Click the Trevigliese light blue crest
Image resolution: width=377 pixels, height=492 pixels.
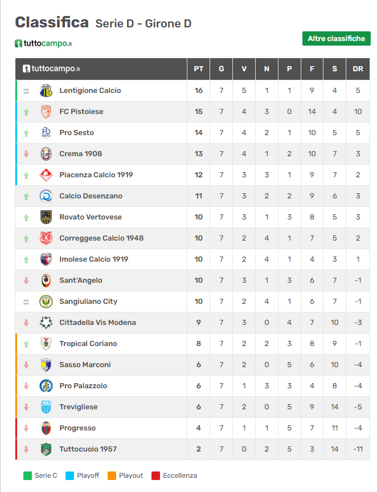(x=46, y=407)
